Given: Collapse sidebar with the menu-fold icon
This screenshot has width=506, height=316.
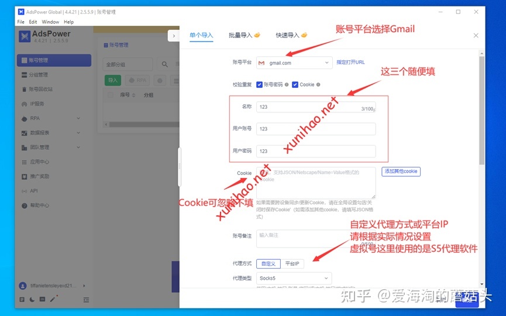Looking at the screenshot, I should [86, 300].
